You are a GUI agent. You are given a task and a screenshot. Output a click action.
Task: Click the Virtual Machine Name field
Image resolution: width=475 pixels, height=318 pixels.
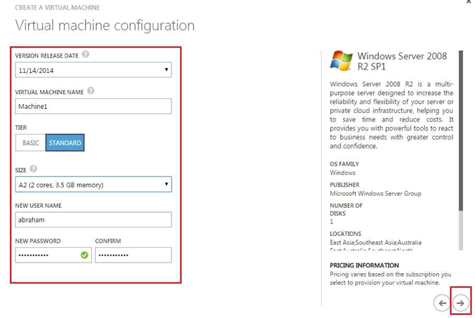[93, 106]
